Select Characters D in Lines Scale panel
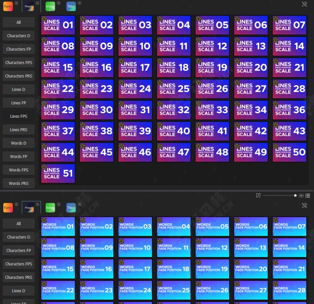 (19, 36)
